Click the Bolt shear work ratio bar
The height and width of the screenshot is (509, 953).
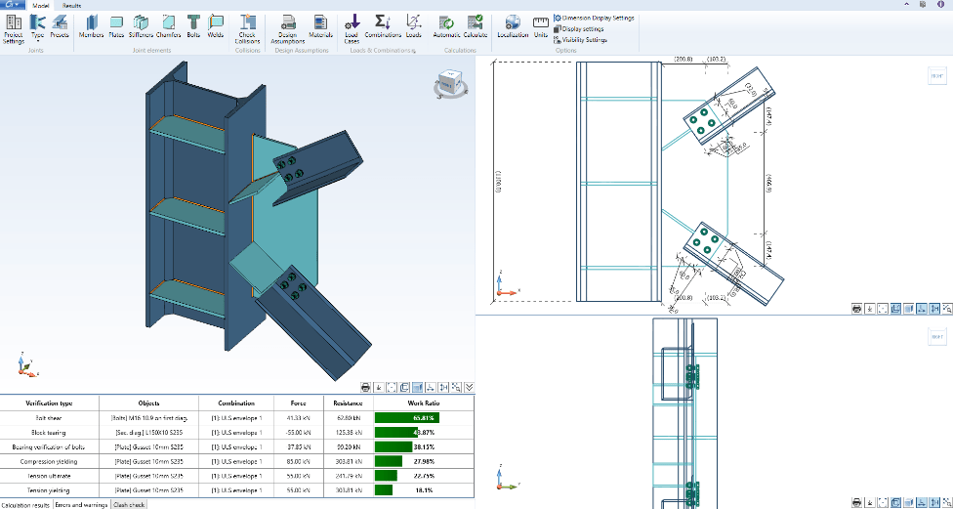407,418
